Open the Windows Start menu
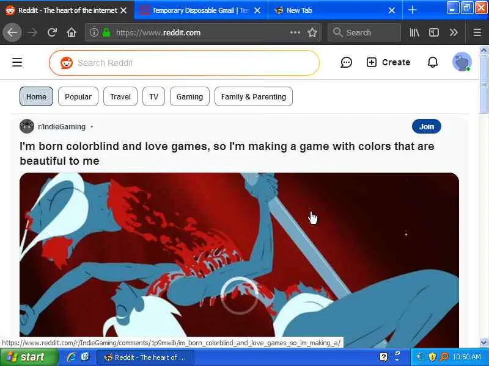 [29, 357]
